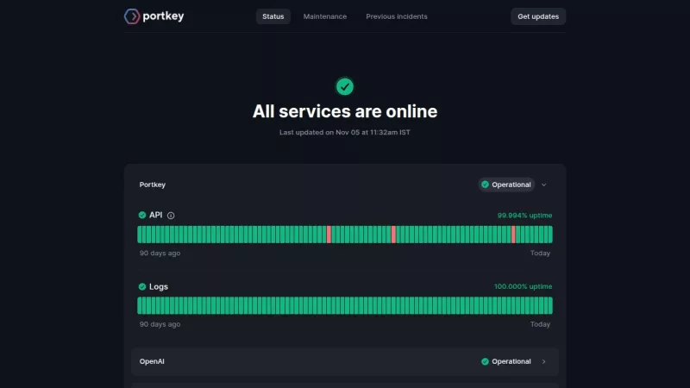690x388 pixels.
Task: Click the OpenAI Operational status badge
Action: [506, 361]
